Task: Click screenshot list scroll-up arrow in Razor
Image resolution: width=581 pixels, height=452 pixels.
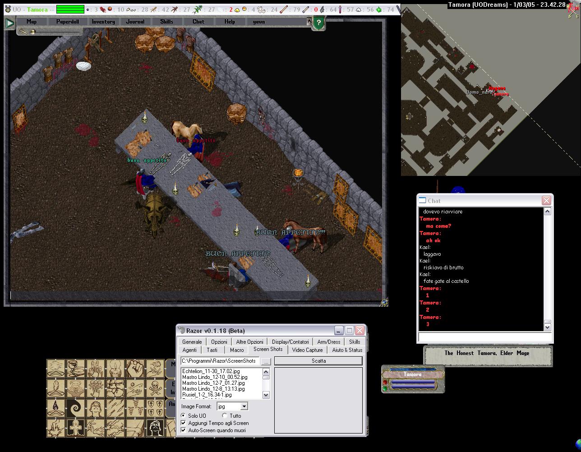Action: 266,372
